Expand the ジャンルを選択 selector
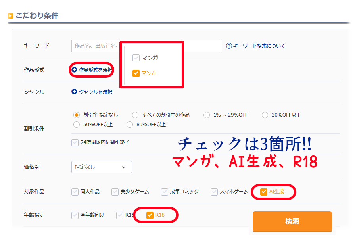 click(95, 92)
